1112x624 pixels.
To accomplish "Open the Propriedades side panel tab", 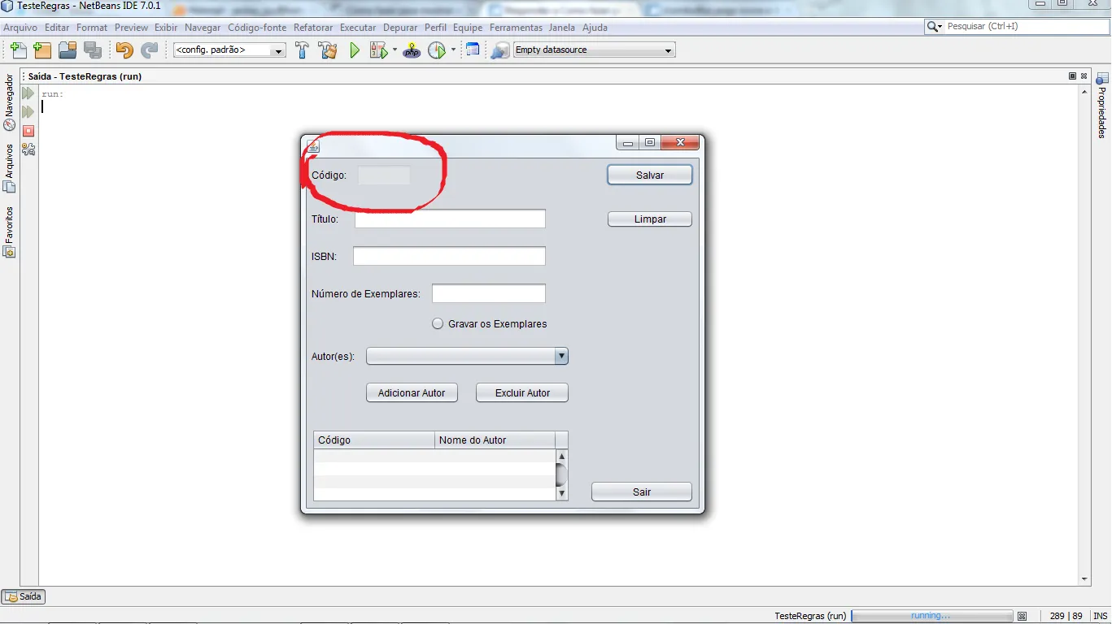I will pyautogui.click(x=1102, y=106).
